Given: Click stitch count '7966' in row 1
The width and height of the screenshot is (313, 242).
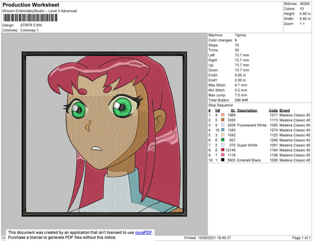Looking at the screenshot, I should point(231,115).
